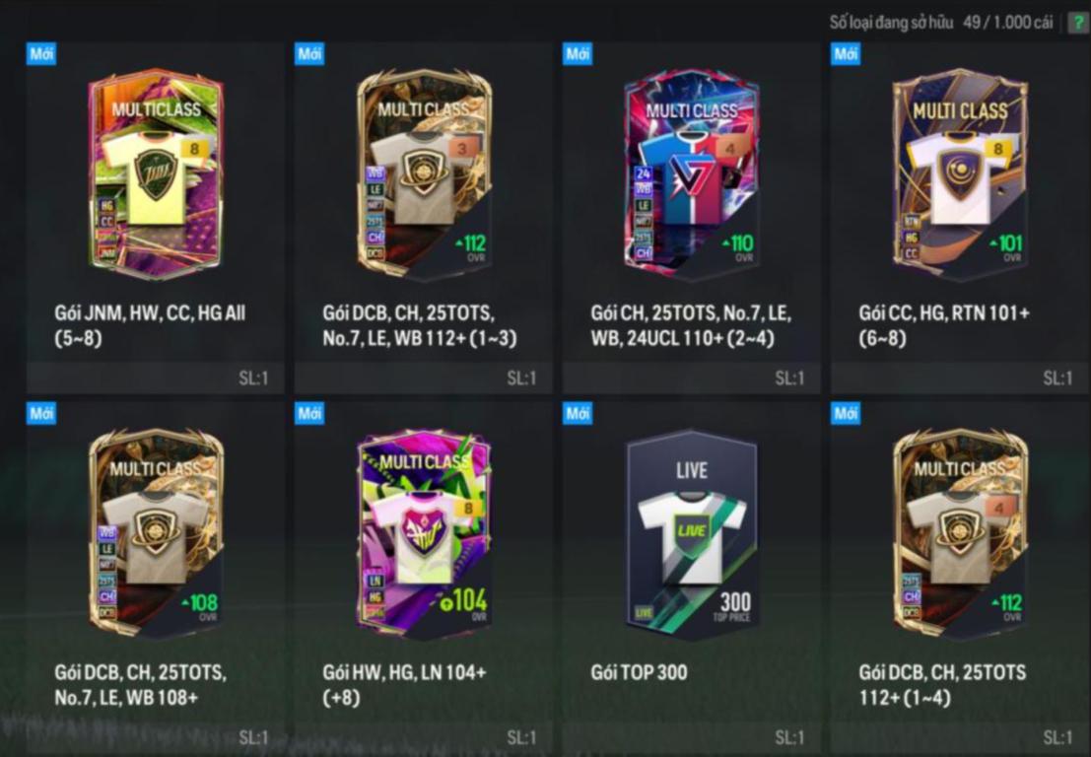Select the 101 OVR RTN multiclass card
1091x757 pixels.
coord(960,173)
